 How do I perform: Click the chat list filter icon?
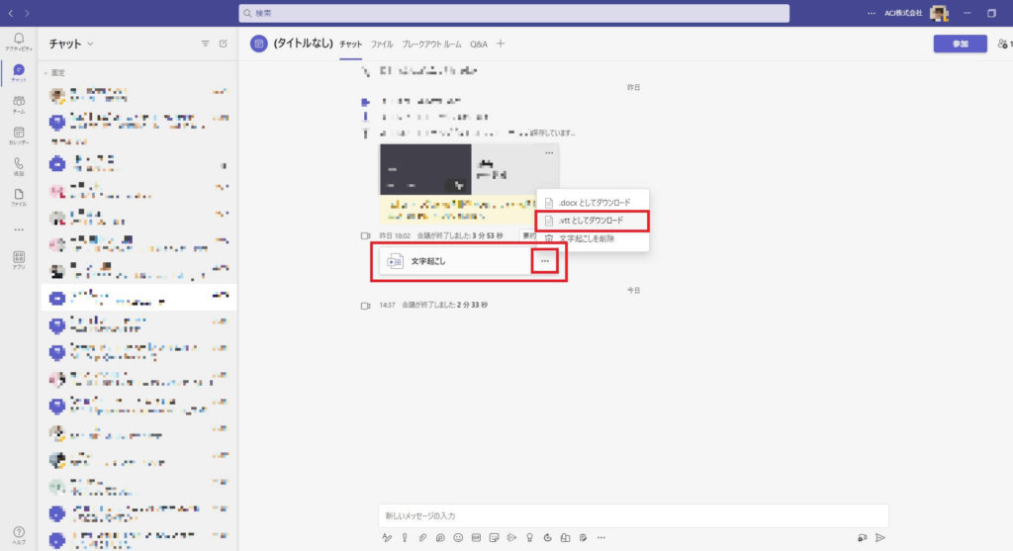[x=206, y=44]
